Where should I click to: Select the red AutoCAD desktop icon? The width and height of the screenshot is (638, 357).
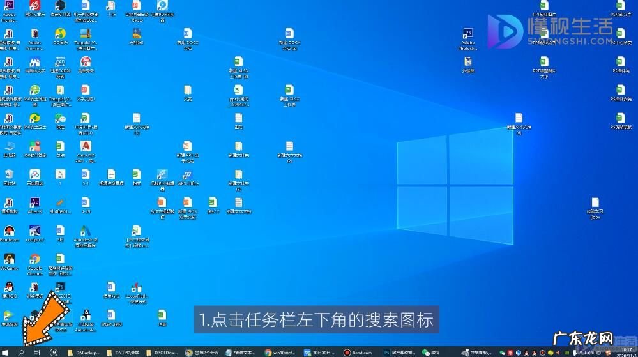[86, 152]
